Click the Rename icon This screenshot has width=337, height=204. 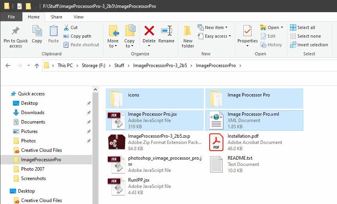167,31
